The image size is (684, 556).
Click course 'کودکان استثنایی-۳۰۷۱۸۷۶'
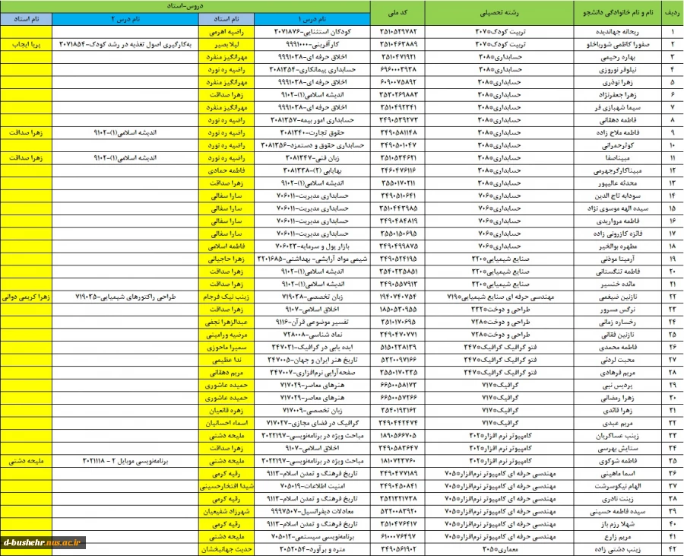(x=313, y=32)
